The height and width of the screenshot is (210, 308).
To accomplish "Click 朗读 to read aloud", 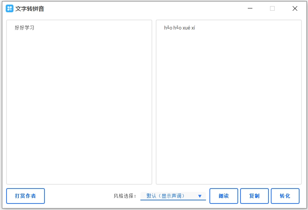I will click(224, 196).
